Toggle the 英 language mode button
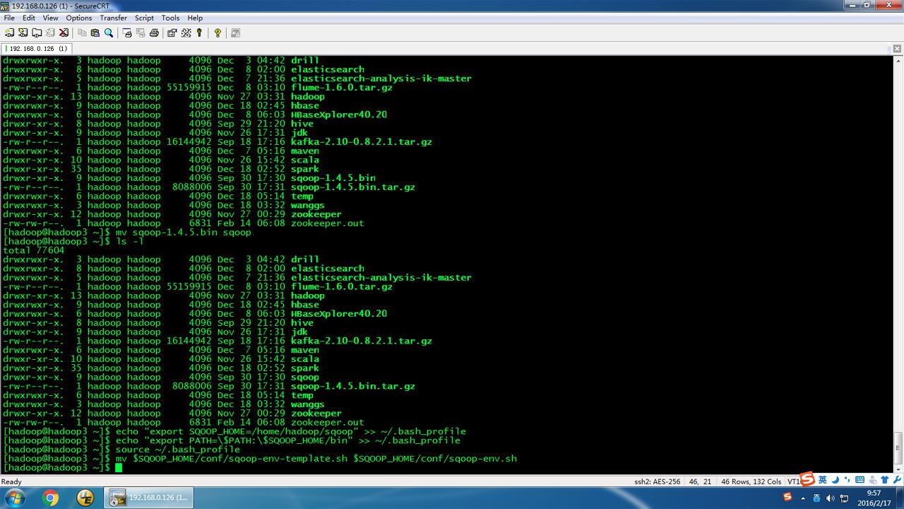The height and width of the screenshot is (509, 904). tap(823, 479)
